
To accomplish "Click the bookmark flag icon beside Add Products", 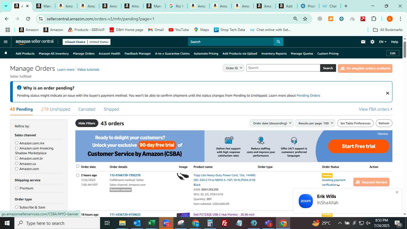I will 6,53.
